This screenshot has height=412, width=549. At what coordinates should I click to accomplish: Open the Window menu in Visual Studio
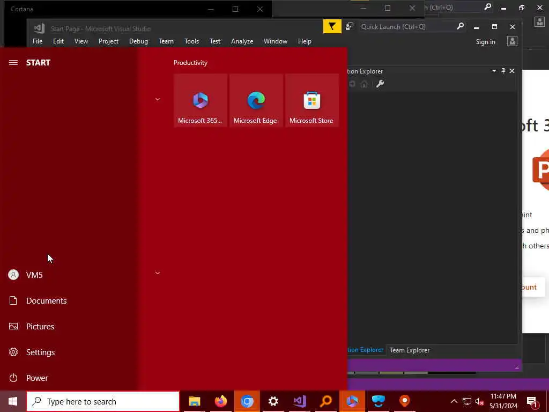click(276, 41)
